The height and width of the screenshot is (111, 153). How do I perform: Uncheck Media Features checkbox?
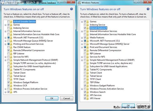coord(85,37)
